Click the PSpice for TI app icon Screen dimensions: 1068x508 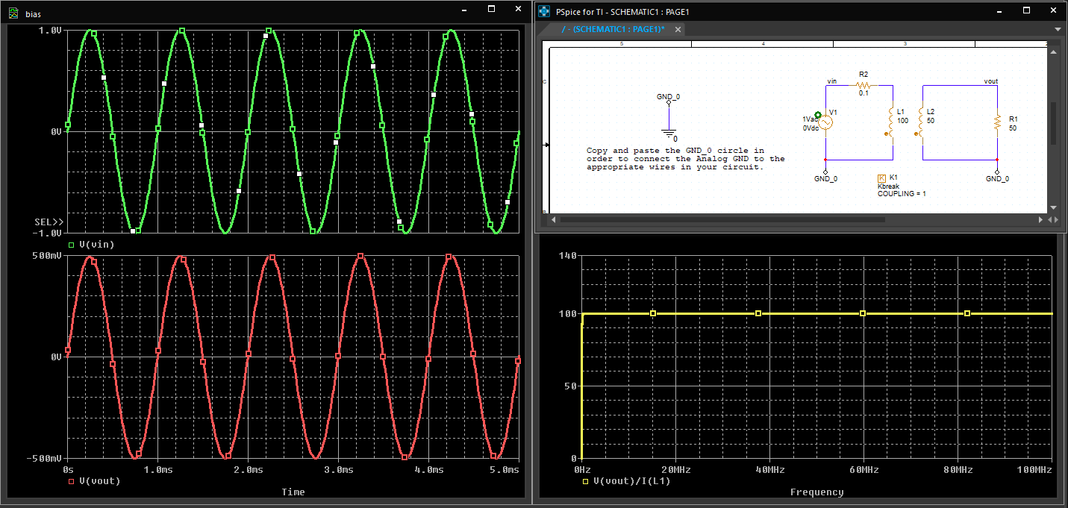[543, 11]
